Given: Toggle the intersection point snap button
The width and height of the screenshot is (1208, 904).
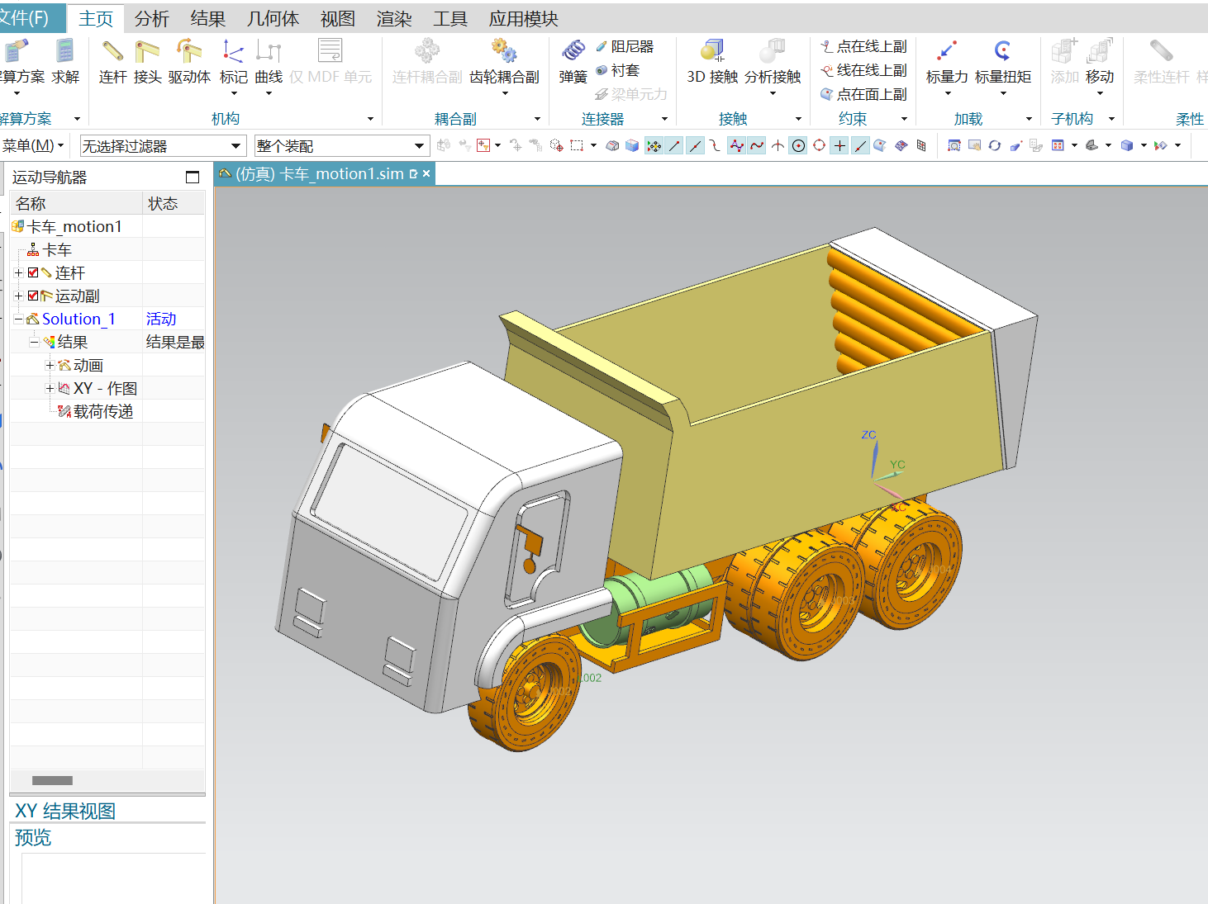Looking at the screenshot, I should coord(778,146).
